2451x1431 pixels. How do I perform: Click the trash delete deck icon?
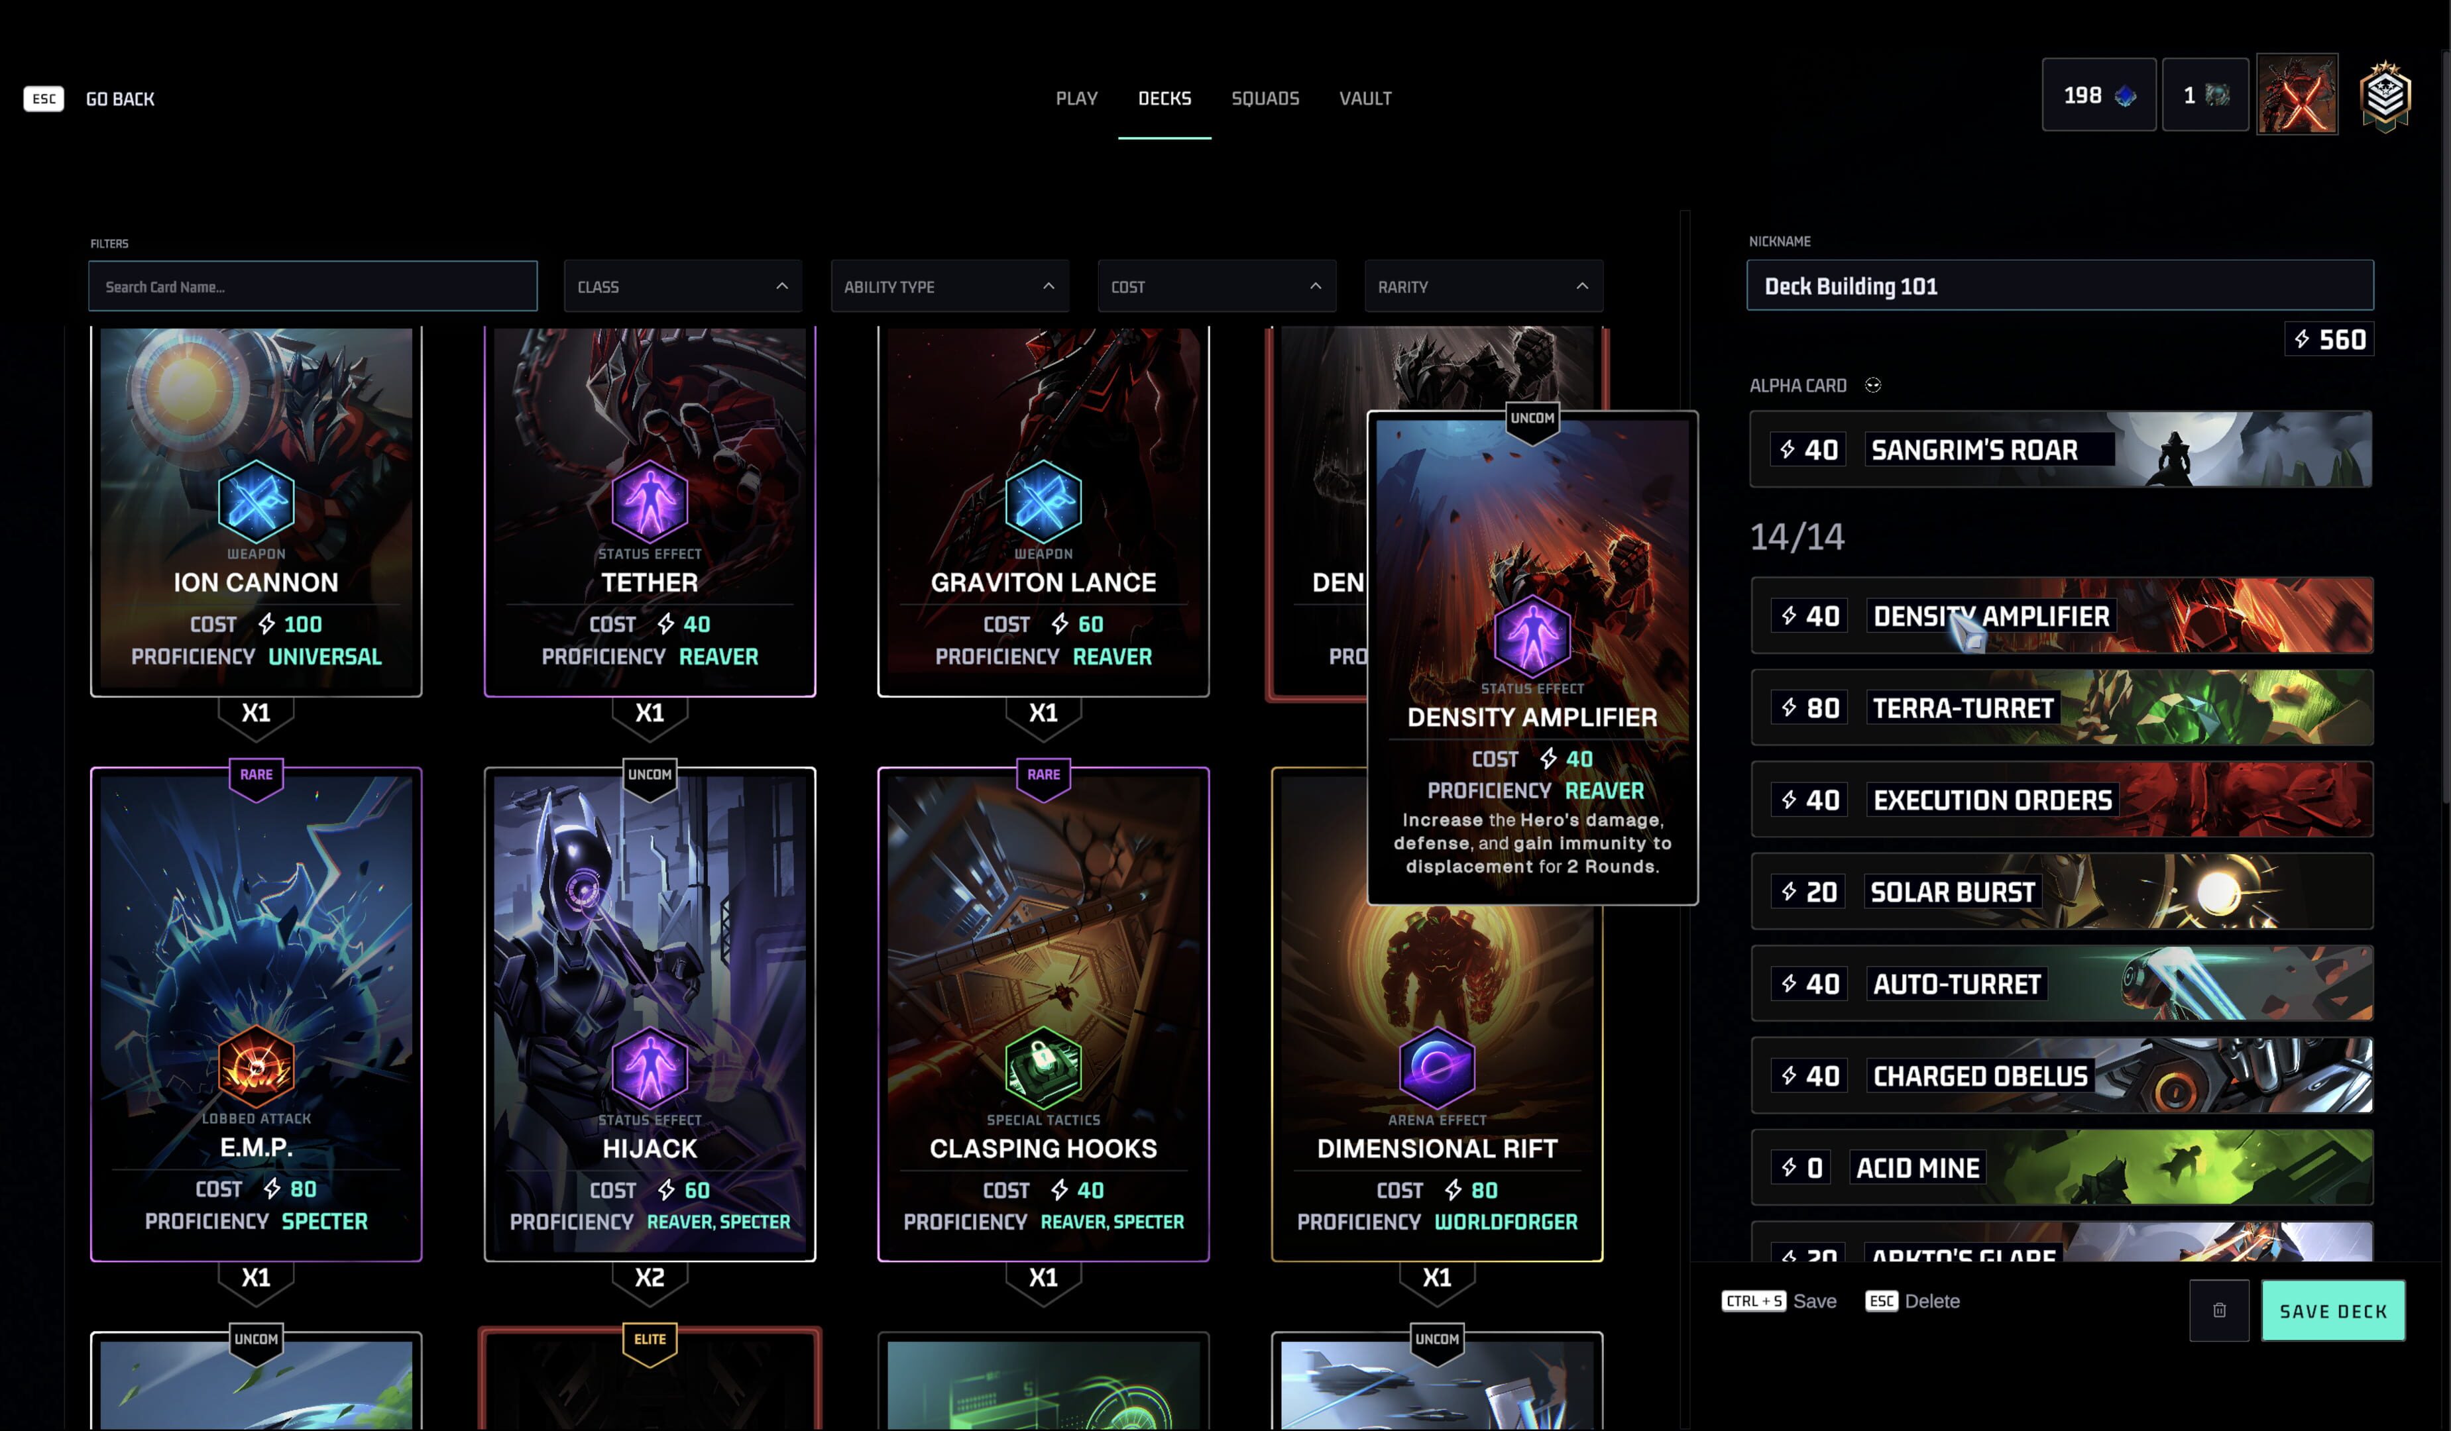(2218, 1310)
